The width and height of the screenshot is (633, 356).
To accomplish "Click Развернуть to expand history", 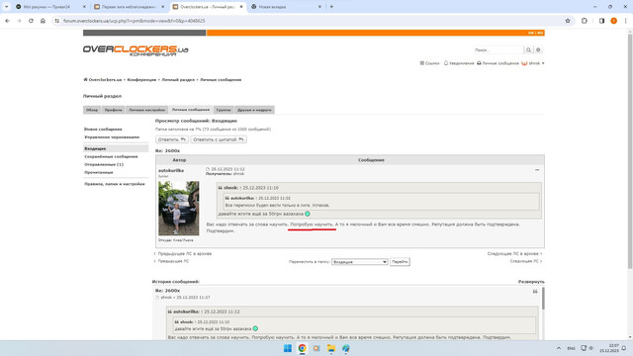I will click(x=531, y=282).
